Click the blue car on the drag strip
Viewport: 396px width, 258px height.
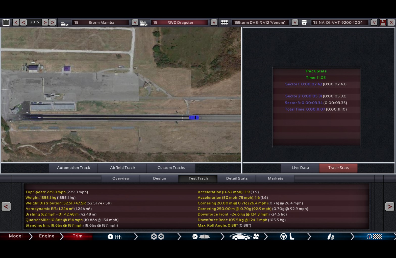pos(194,117)
